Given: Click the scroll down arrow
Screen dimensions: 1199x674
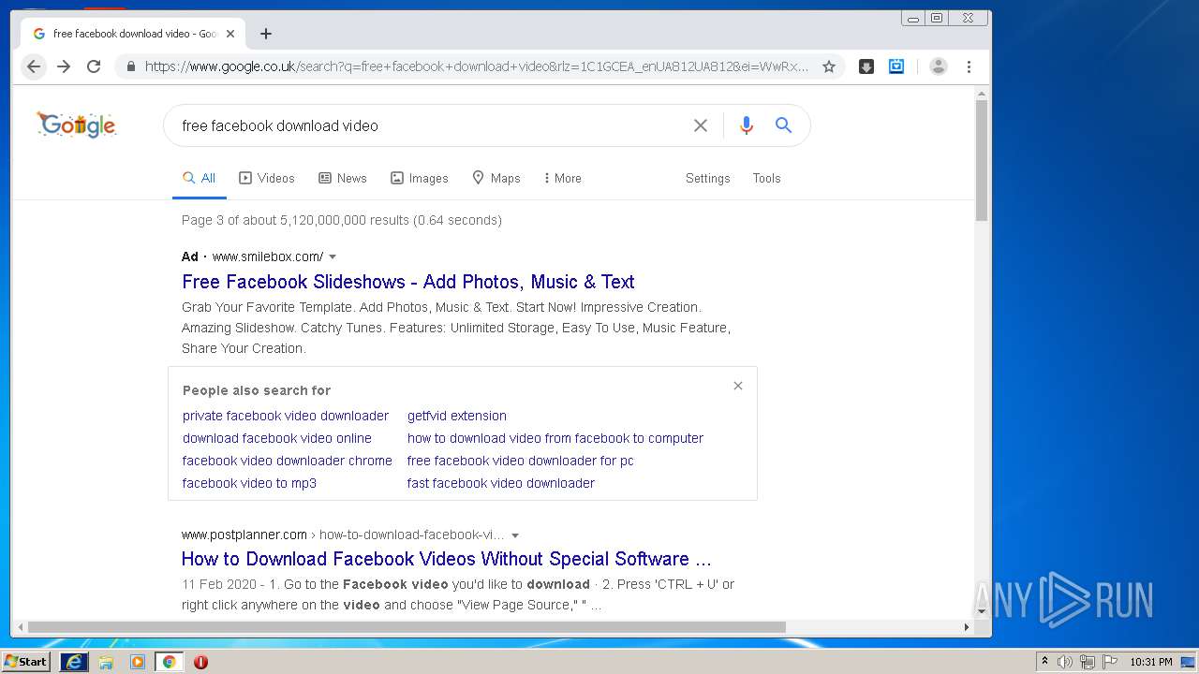Looking at the screenshot, I should click(982, 611).
